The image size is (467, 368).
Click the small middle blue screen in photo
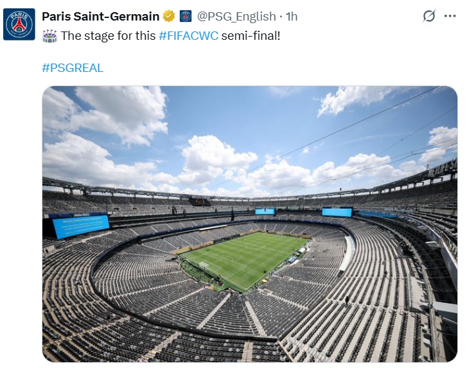pos(265,211)
